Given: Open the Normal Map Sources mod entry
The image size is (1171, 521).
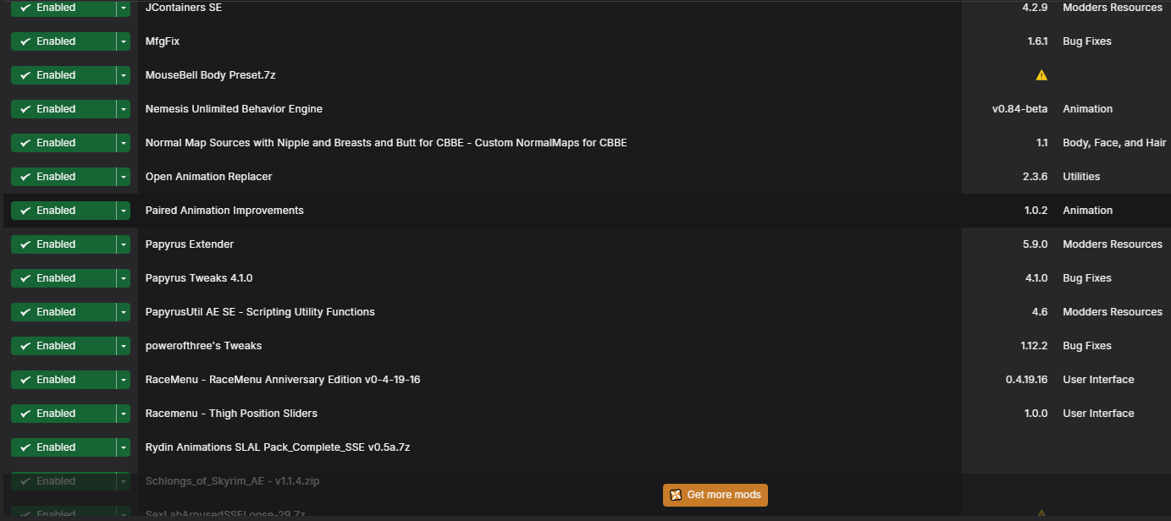Looking at the screenshot, I should tap(386, 142).
